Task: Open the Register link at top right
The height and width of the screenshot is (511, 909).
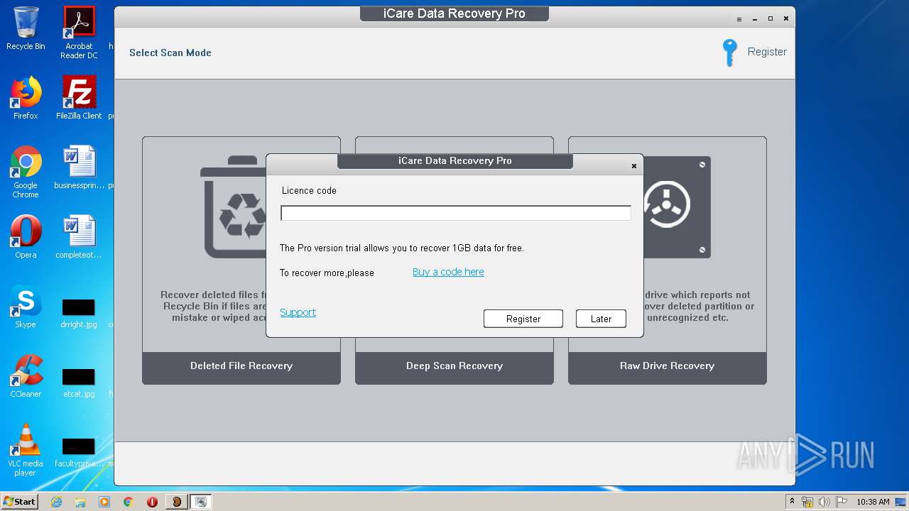Action: pos(767,52)
